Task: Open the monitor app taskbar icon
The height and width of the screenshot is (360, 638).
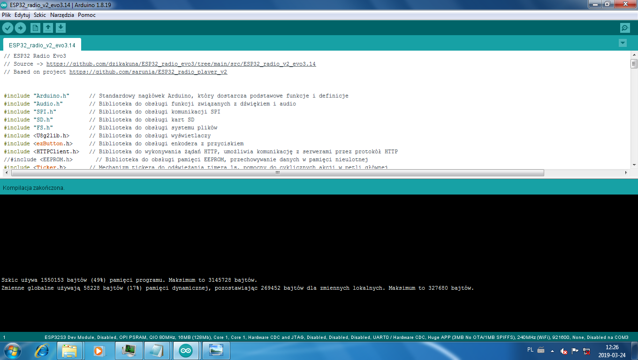Action: pos(128,350)
